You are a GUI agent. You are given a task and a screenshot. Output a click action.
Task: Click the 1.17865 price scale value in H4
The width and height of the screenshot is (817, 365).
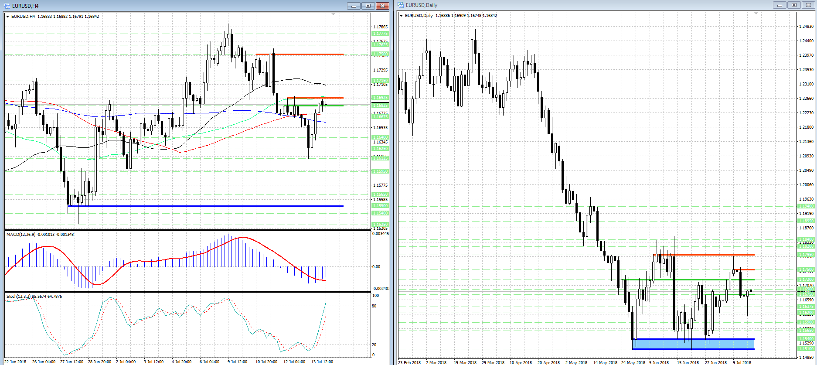[x=380, y=27]
